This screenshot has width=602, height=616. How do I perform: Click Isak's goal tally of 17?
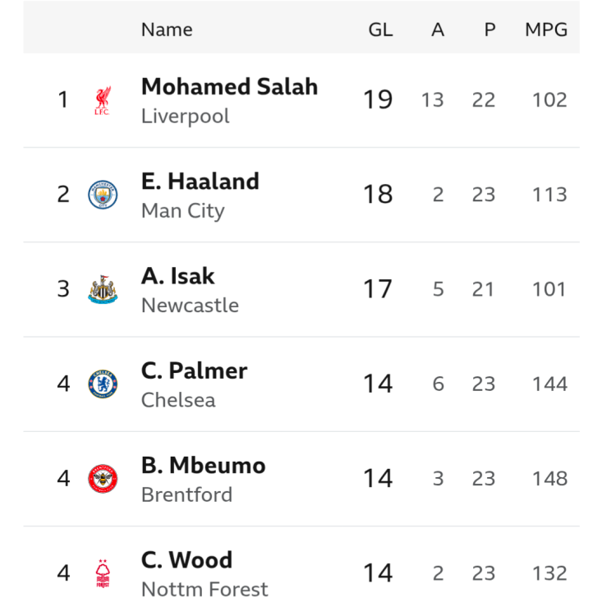coord(378,289)
